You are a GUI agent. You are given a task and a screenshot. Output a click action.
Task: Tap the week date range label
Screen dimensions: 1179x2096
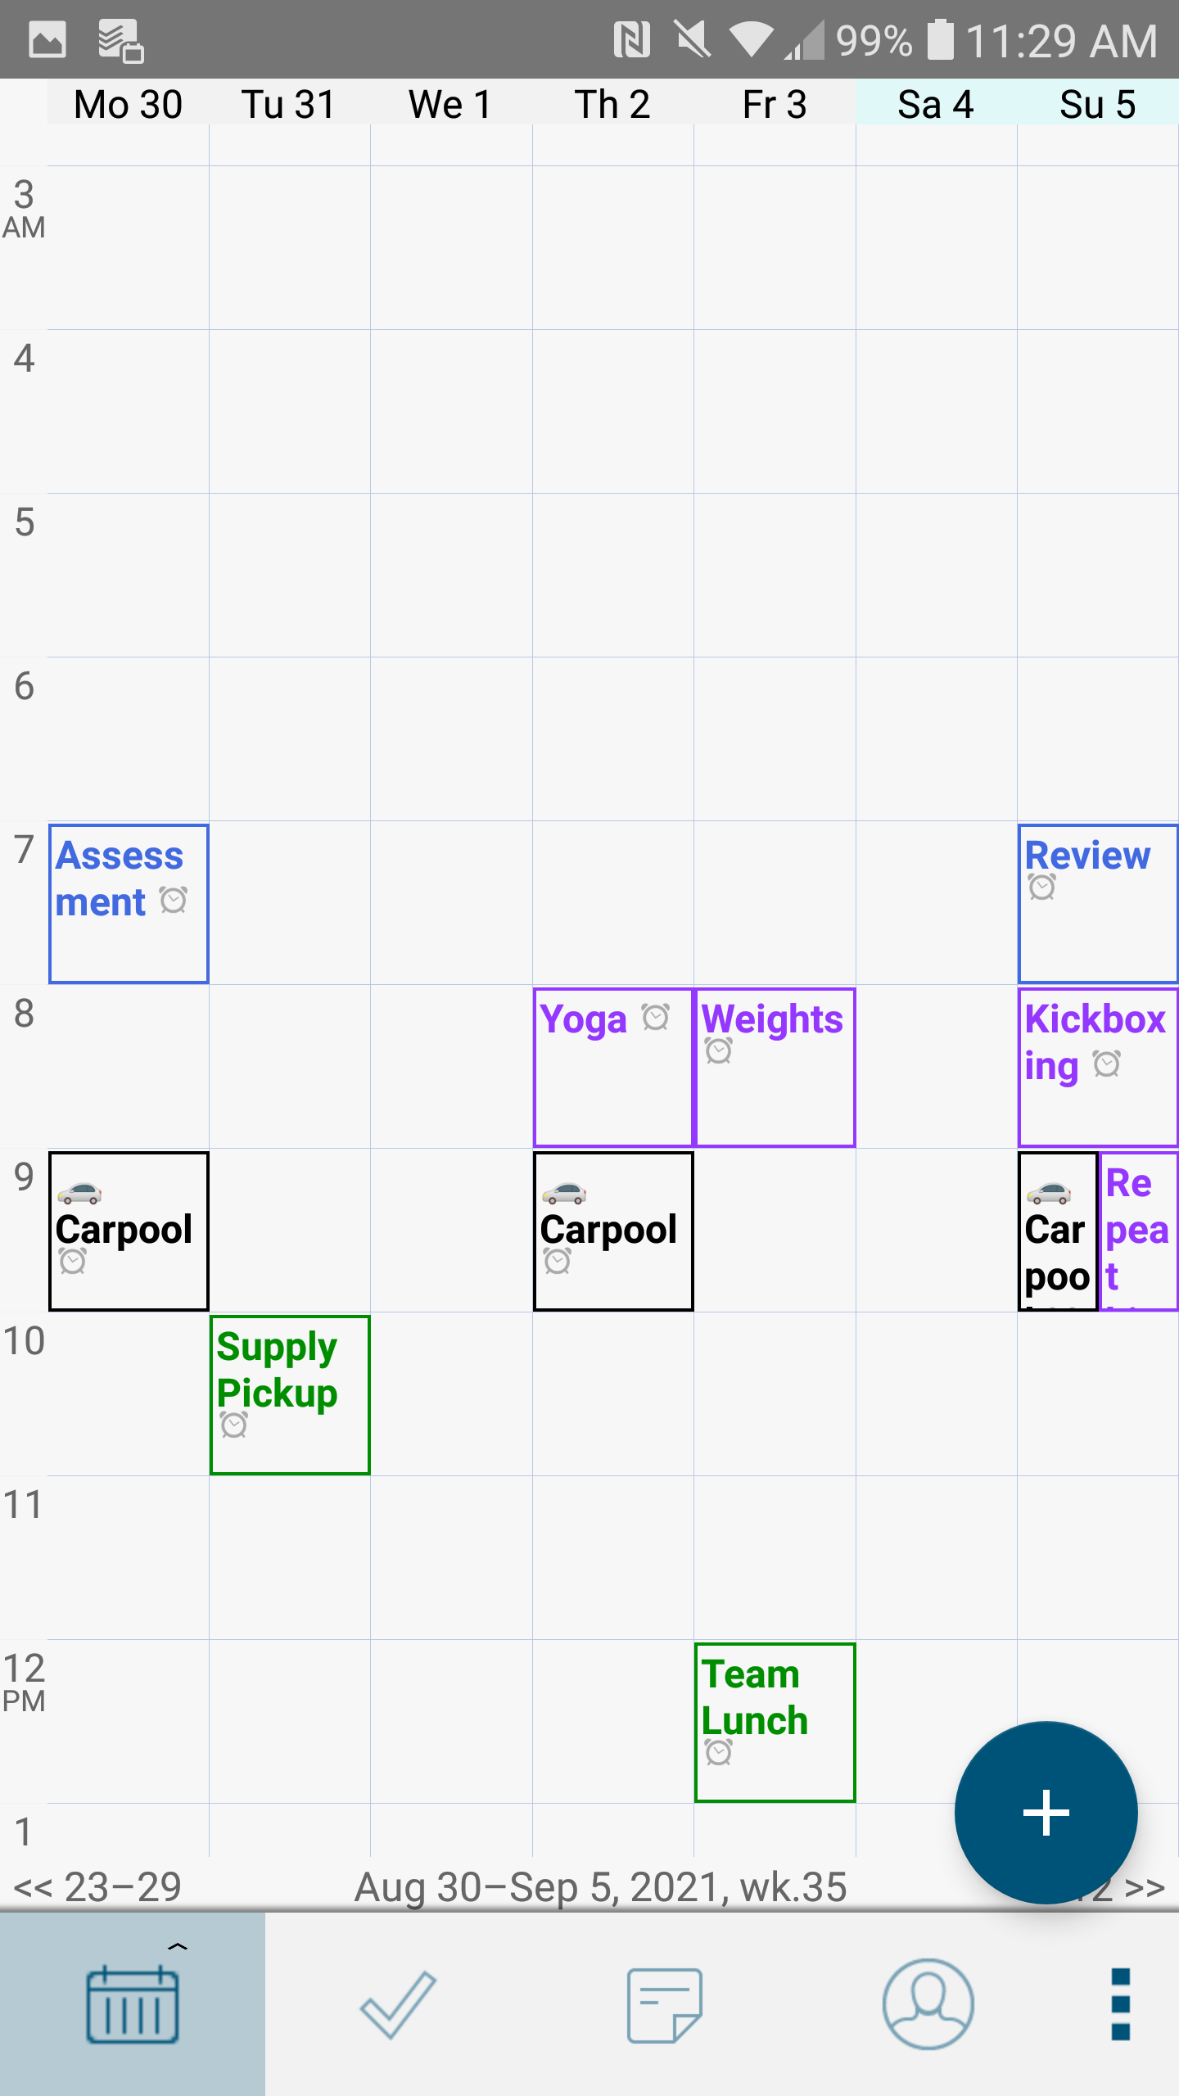coord(600,1887)
